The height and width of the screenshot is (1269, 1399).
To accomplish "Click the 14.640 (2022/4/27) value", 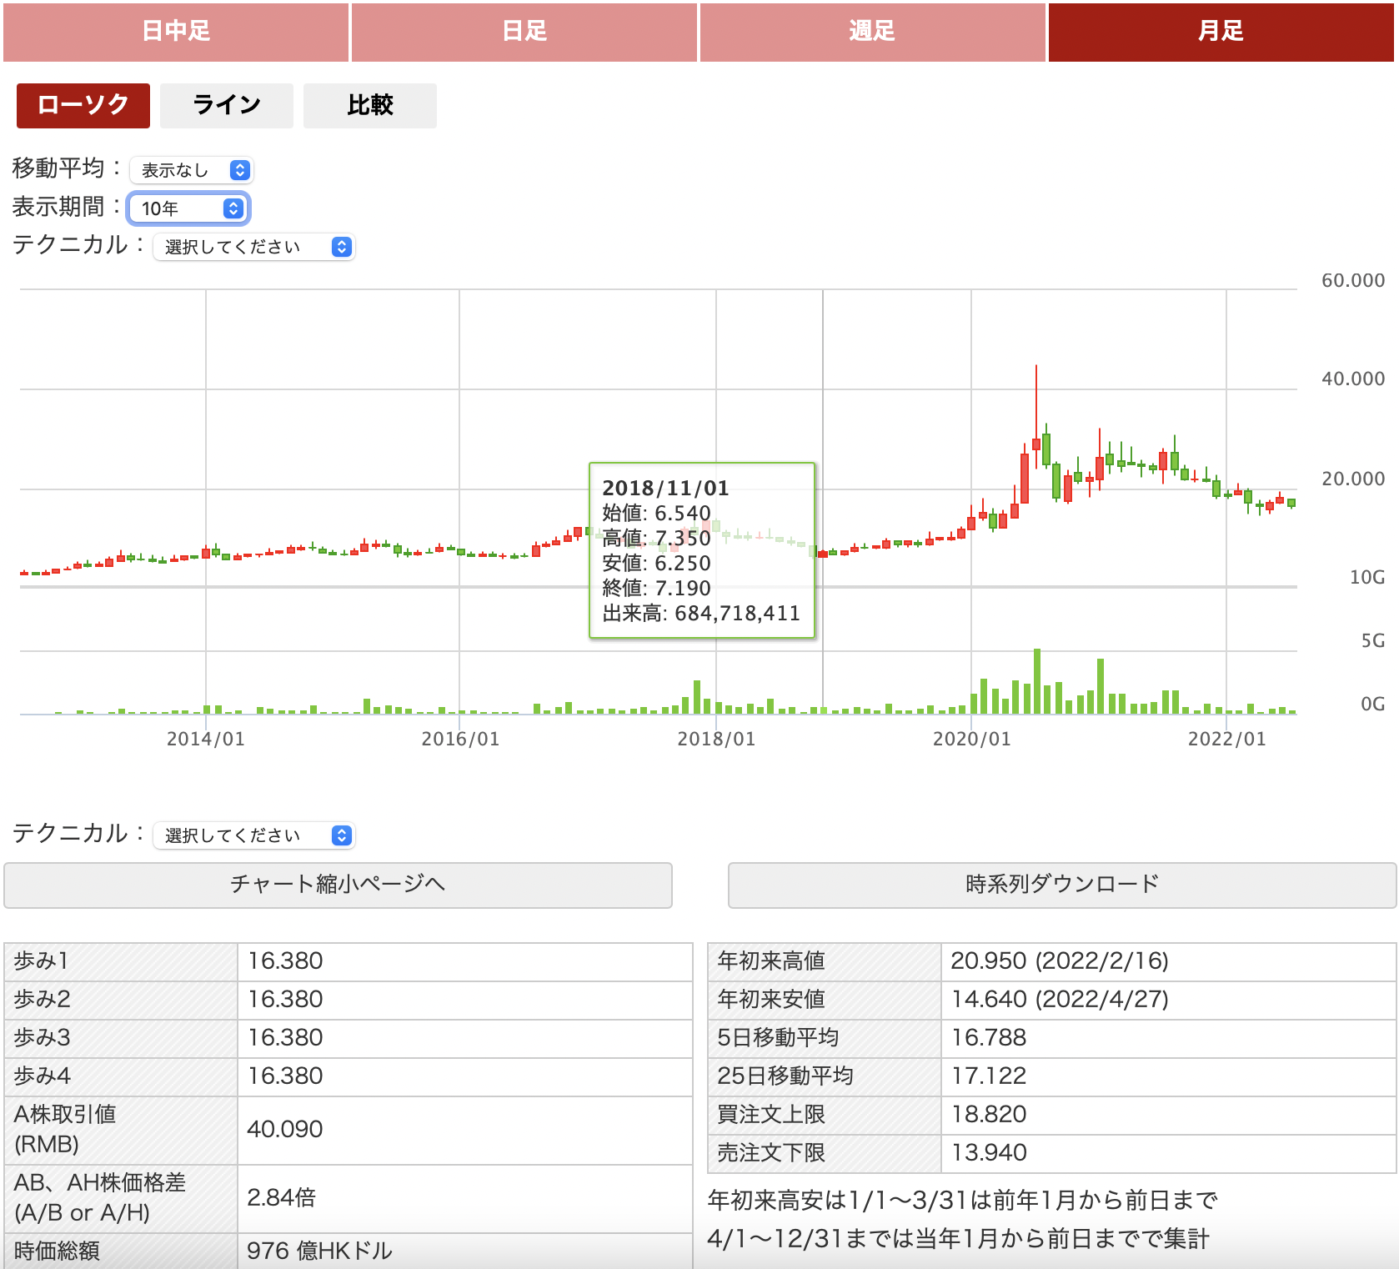I will (x=1060, y=1000).
